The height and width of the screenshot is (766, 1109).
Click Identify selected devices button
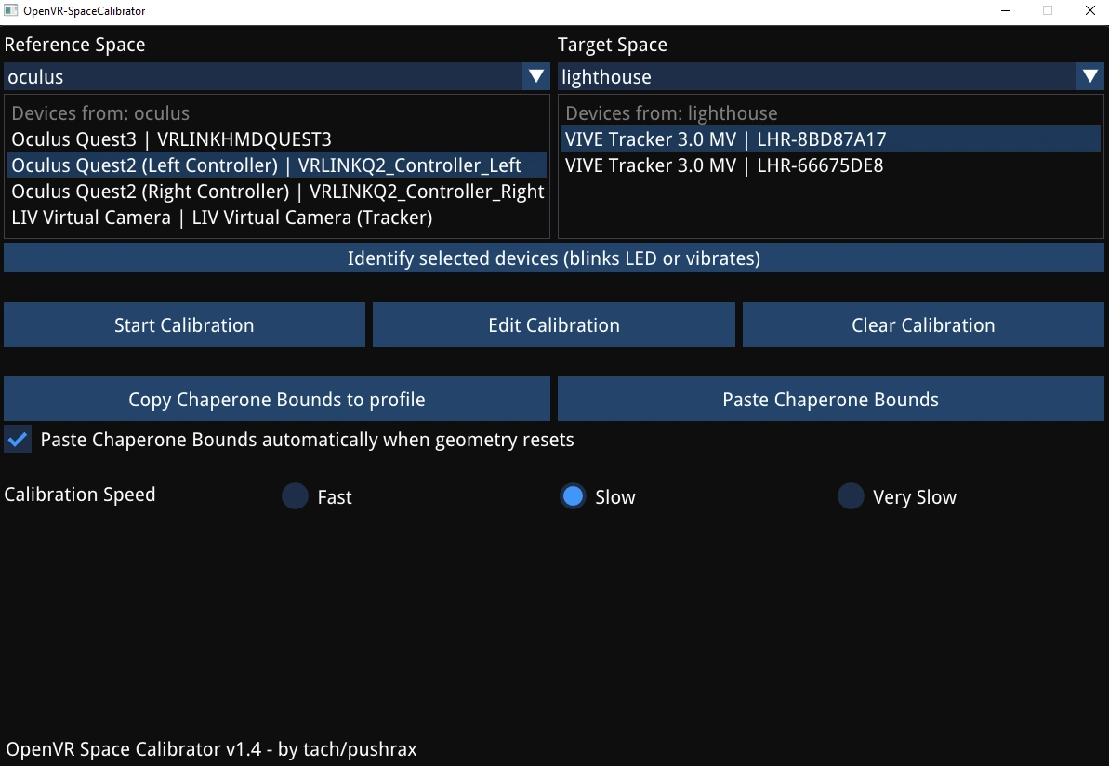(x=554, y=258)
